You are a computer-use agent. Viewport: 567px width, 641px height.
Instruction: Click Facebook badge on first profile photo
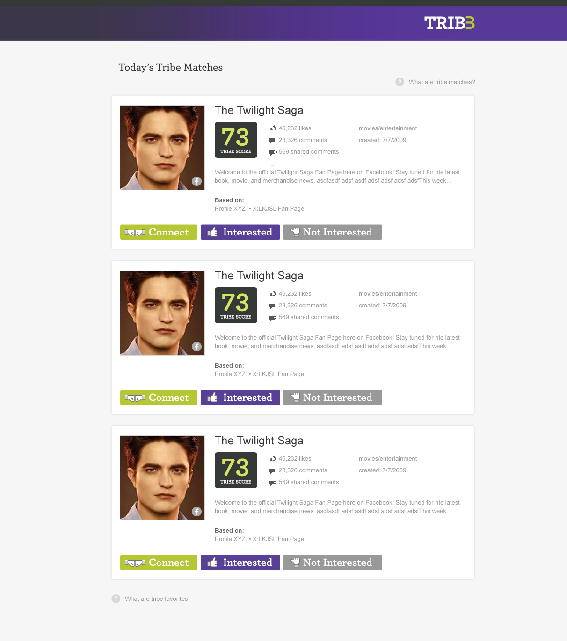pos(196,181)
